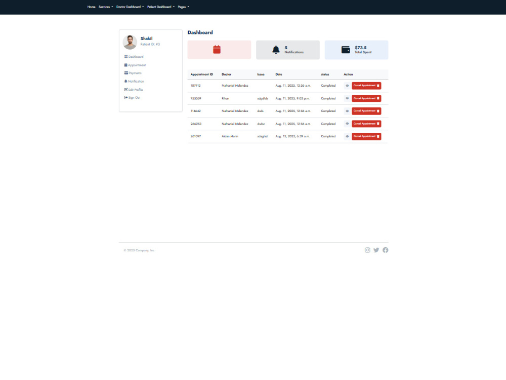Click the wallet icon in Total Spent card

click(346, 50)
